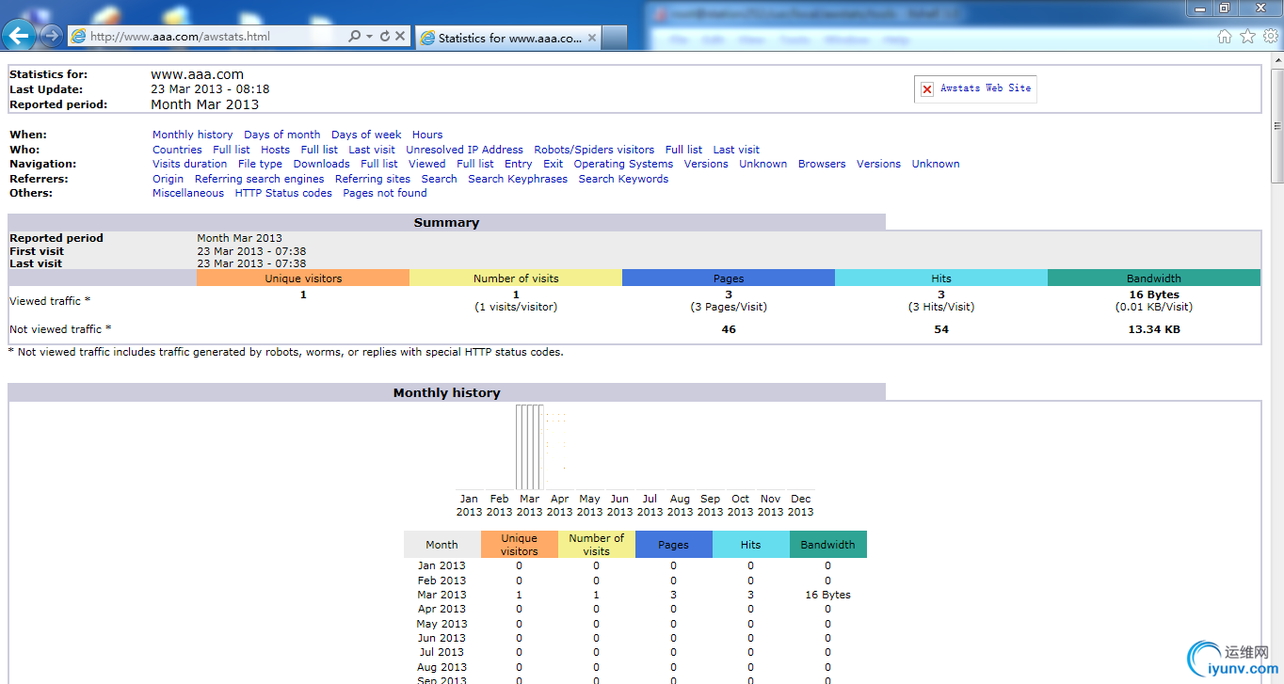Open the Awstats Web Site link

pos(986,87)
